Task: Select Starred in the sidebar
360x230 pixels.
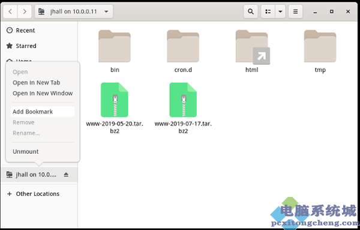Action: pos(39,46)
